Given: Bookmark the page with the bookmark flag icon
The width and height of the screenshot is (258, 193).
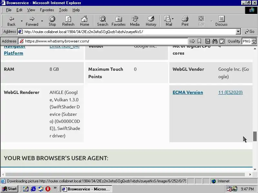Looking at the screenshot, I should coord(199,41).
